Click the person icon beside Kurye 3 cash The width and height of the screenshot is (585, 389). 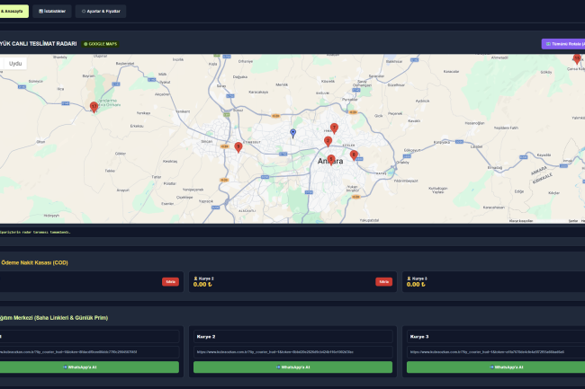tap(409, 278)
